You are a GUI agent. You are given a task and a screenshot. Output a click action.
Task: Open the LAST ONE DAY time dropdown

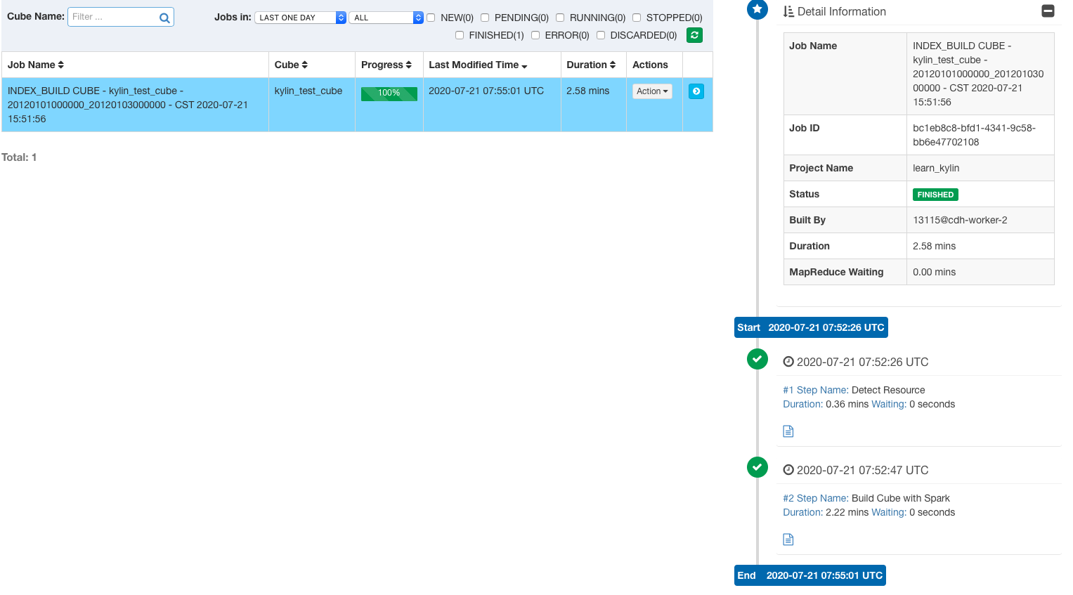(300, 18)
